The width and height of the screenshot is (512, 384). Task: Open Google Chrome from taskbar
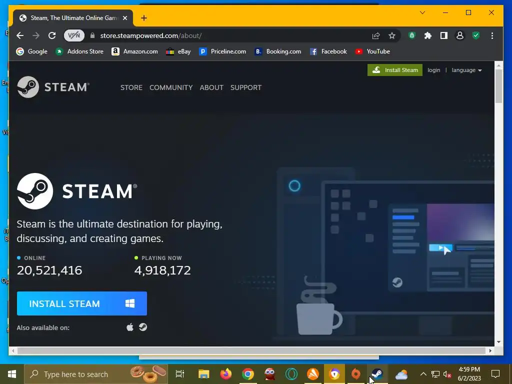coord(248,374)
